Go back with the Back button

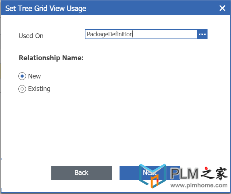[x=81, y=173]
